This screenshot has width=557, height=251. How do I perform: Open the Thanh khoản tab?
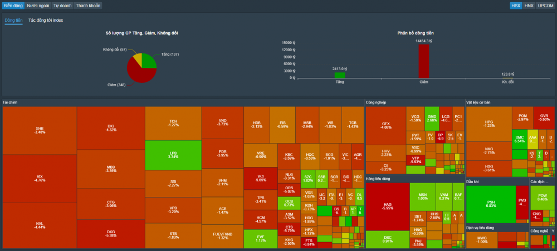click(88, 6)
